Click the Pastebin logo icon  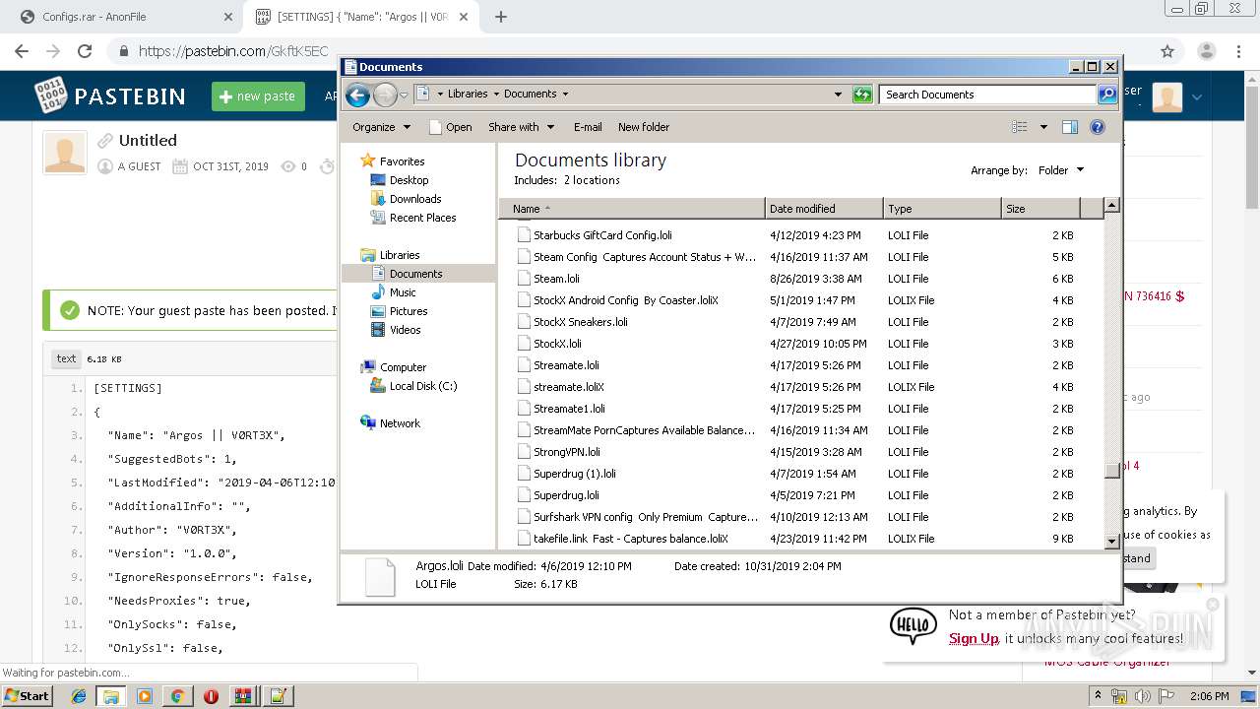point(50,96)
